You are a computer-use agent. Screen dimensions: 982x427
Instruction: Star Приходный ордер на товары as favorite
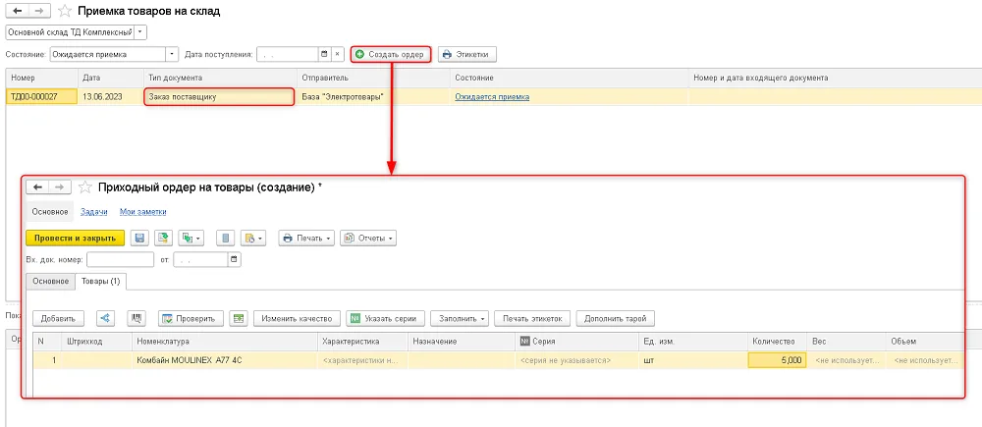[84, 187]
